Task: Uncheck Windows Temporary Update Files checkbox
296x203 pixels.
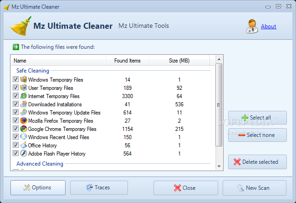Action: [x=15, y=112]
